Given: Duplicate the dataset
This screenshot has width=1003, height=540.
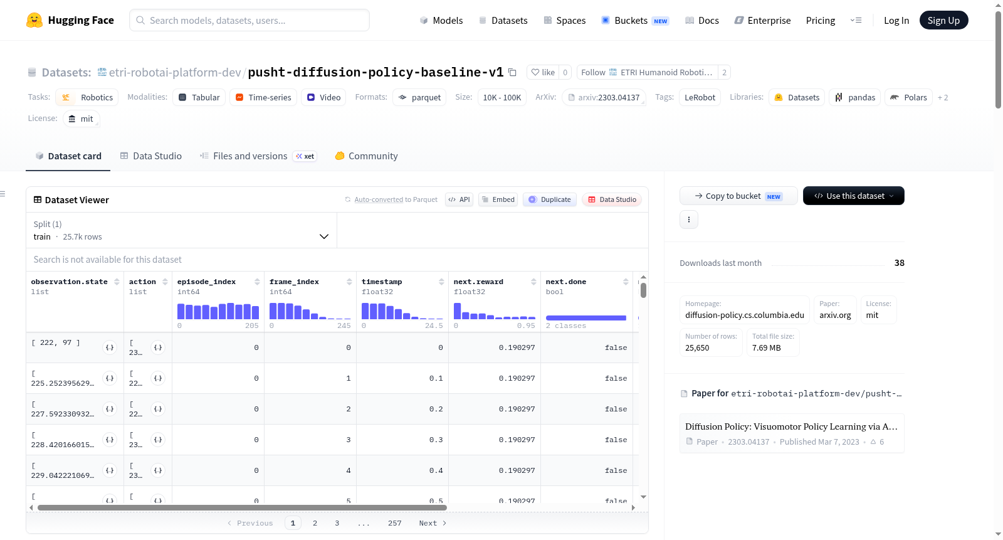Looking at the screenshot, I should [x=549, y=199].
